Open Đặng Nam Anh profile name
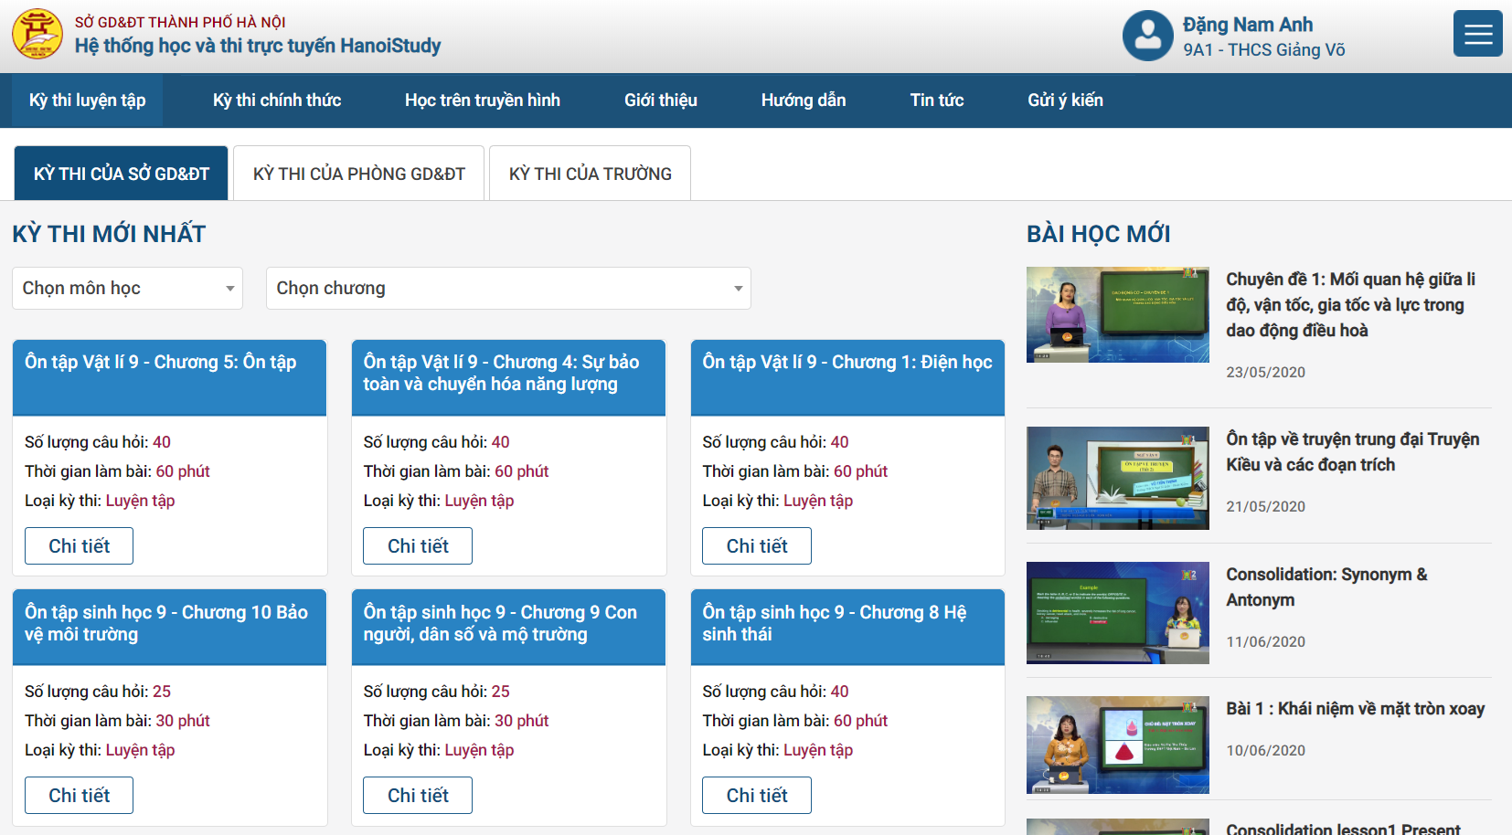The width and height of the screenshot is (1512, 835). tap(1248, 25)
